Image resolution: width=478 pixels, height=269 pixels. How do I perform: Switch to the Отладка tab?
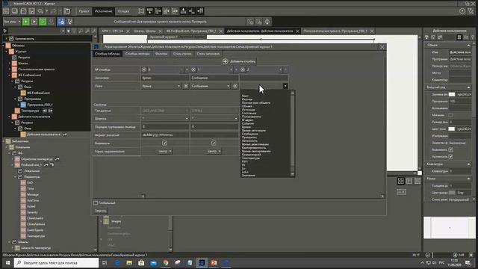123,11
